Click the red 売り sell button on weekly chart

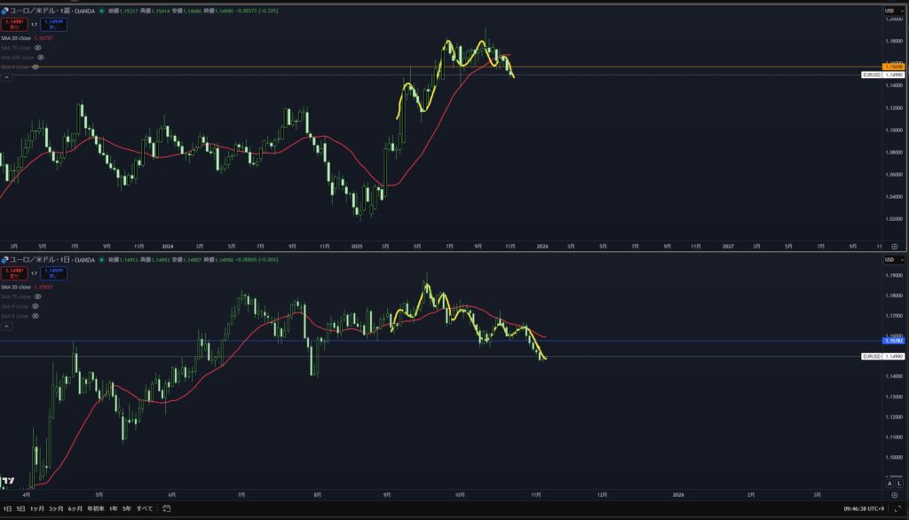pos(15,25)
